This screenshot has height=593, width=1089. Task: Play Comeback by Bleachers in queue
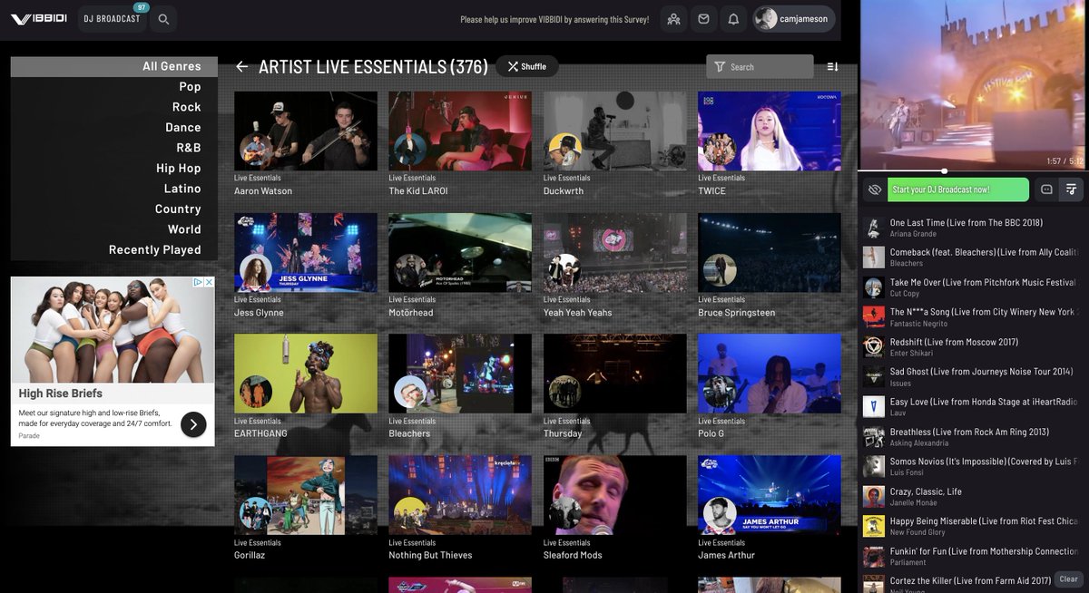973,258
